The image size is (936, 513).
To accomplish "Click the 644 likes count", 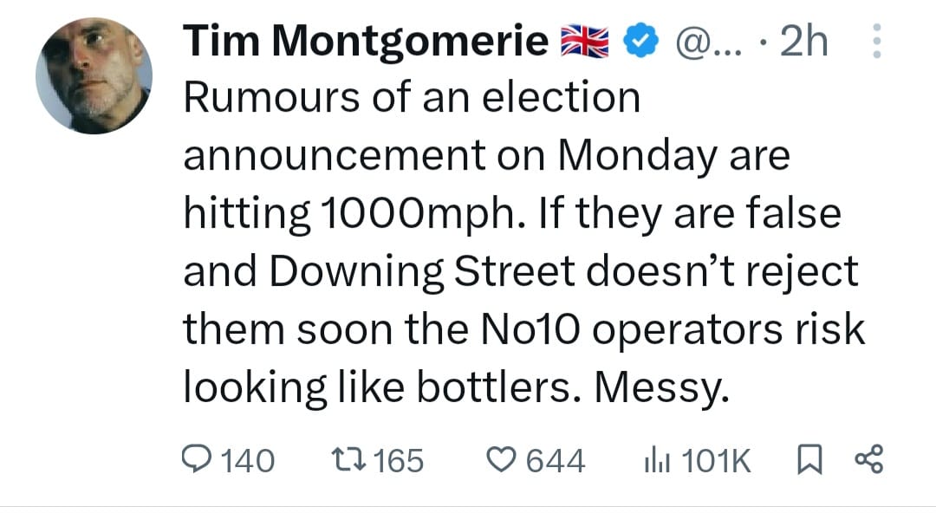I will coord(556,460).
